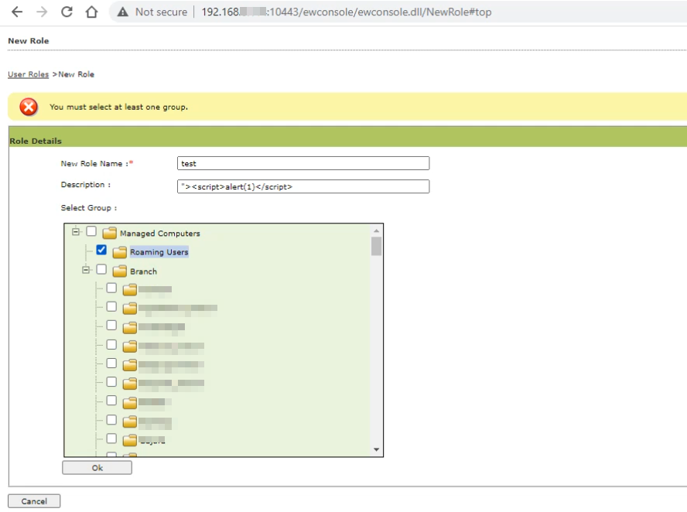Click the browser forward arrow
687x512 pixels.
click(42, 12)
